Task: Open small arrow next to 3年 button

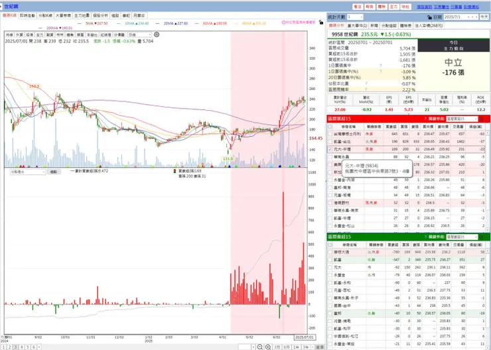Action: click(x=313, y=347)
